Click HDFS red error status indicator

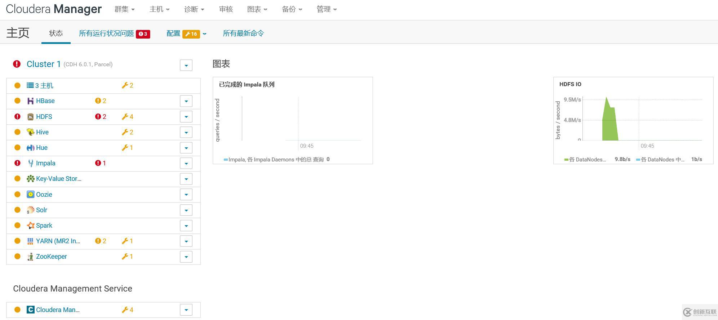click(x=17, y=116)
